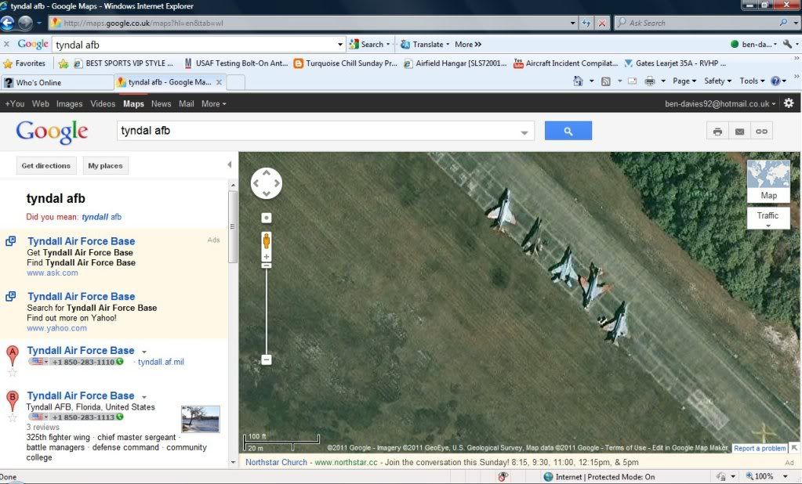
Task: Open the tyndall.af.mil website link
Action: pyautogui.click(x=161, y=362)
